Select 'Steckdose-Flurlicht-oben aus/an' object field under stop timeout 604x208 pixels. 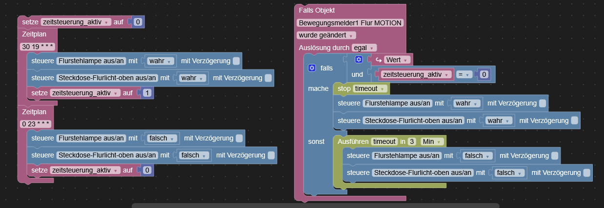click(x=414, y=120)
